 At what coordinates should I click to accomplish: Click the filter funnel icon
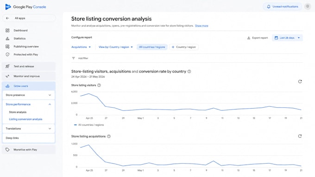coord(73,58)
